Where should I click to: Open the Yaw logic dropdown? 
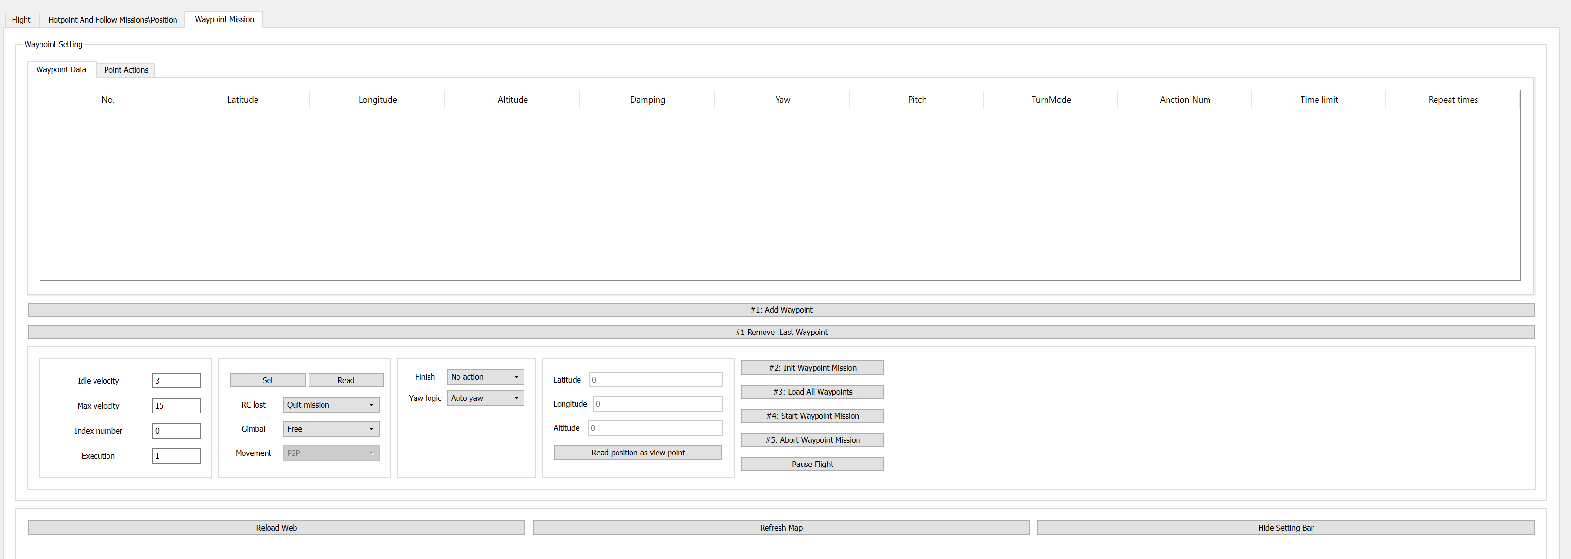pyautogui.click(x=485, y=398)
